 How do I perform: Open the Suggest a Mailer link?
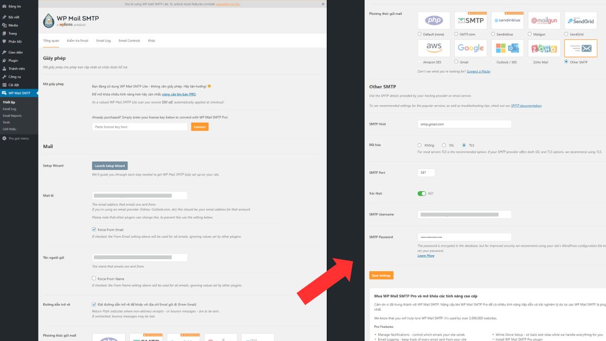[x=479, y=71]
